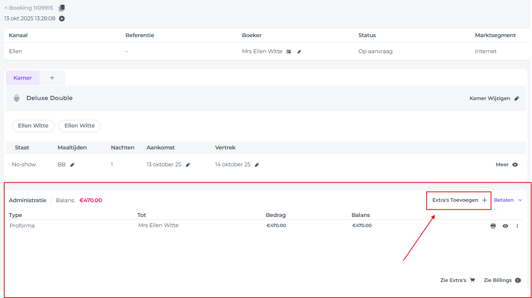Show more room details via Meer
This screenshot has height=298, width=532.
[x=507, y=165]
